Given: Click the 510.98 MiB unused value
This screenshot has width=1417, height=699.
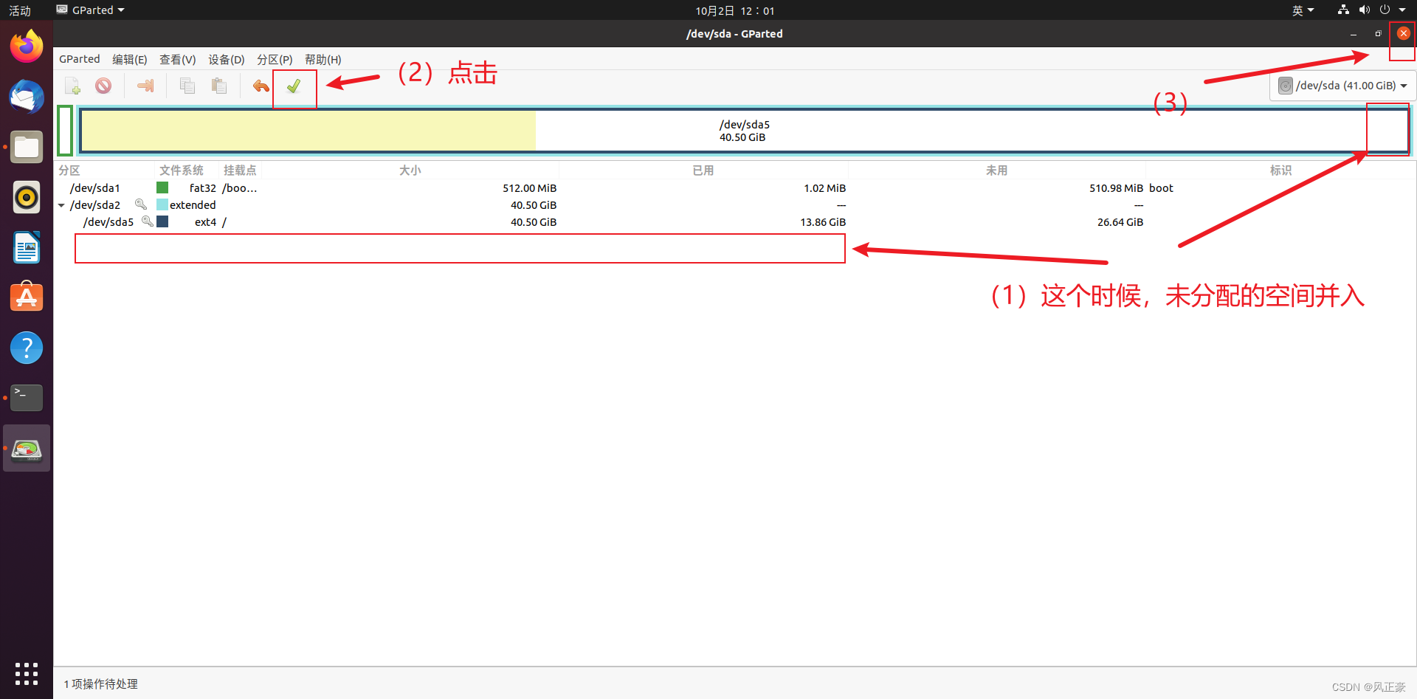Looking at the screenshot, I should coord(1116,188).
